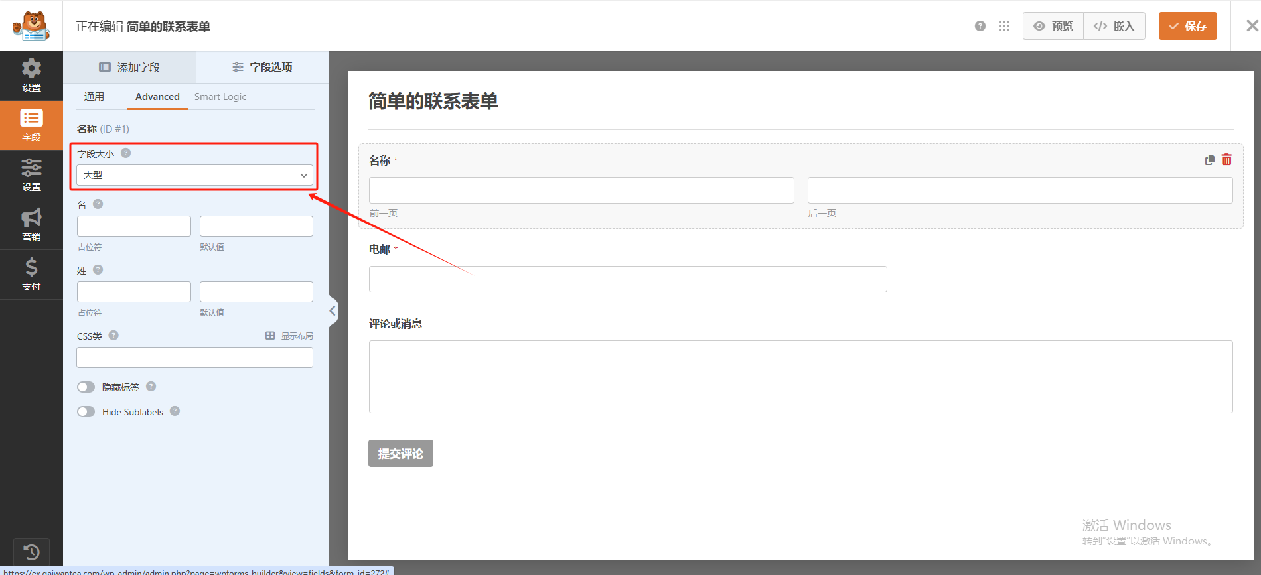The height and width of the screenshot is (575, 1261).
Task: Click the 名 placeholder input
Action: tap(134, 226)
